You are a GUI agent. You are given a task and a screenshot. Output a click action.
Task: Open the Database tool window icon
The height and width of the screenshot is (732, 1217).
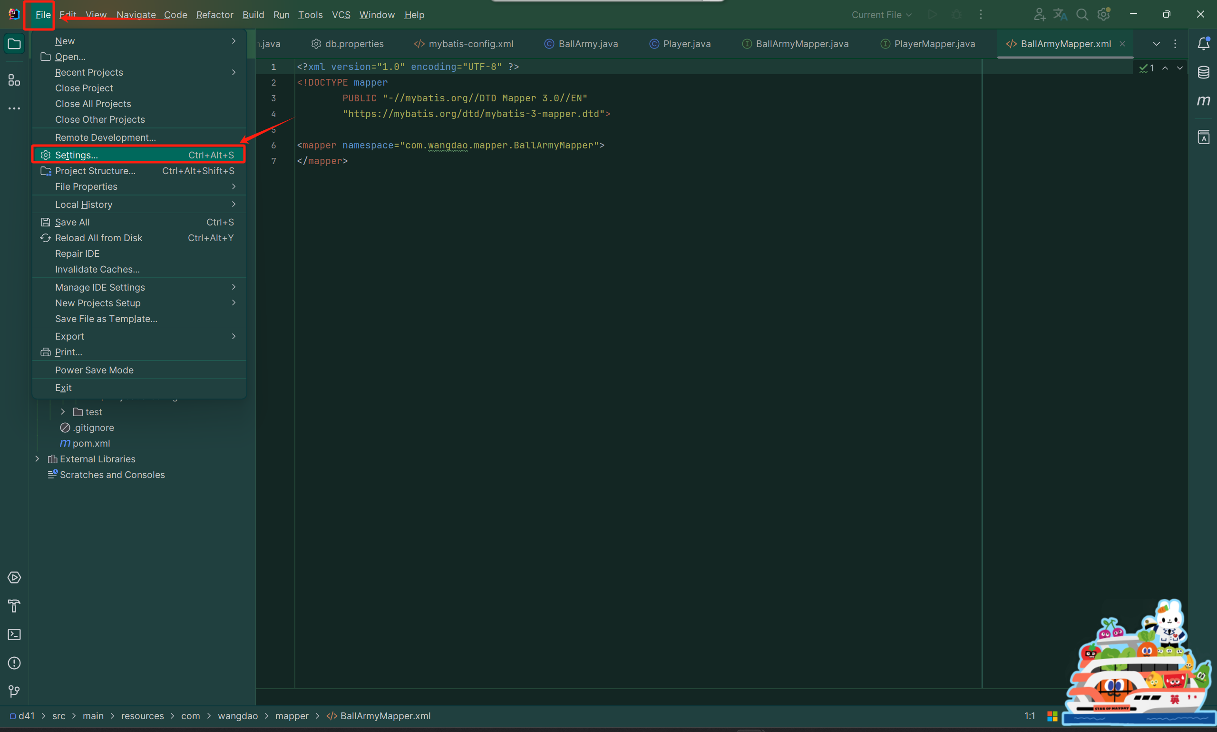point(1203,72)
